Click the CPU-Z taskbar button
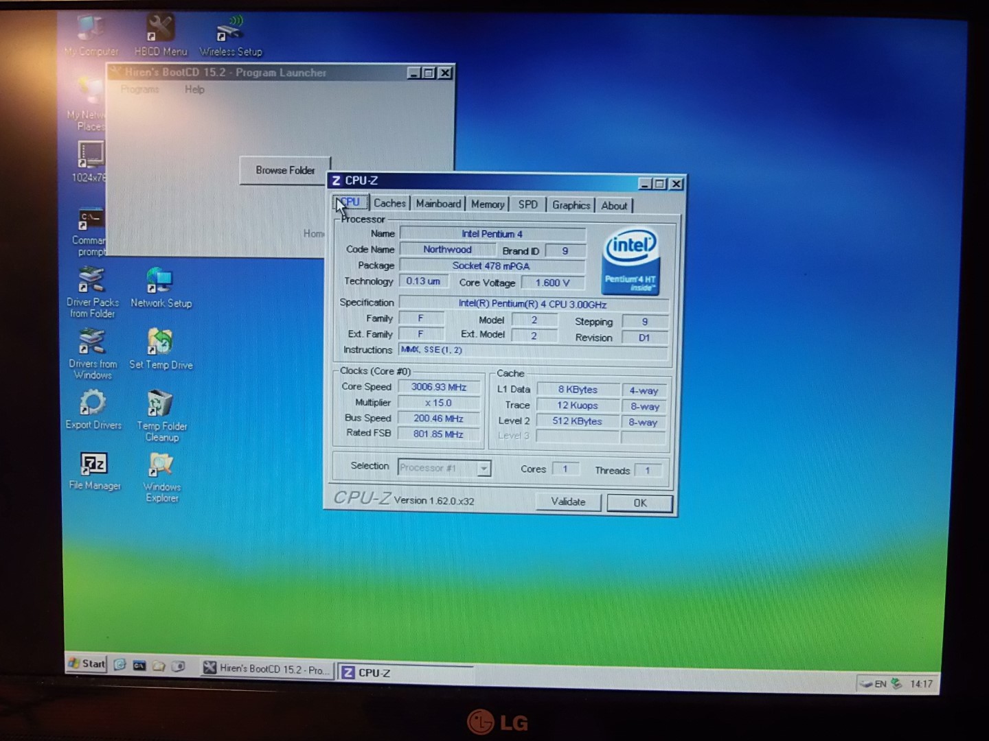Screen dimensions: 989x741 click(x=405, y=672)
